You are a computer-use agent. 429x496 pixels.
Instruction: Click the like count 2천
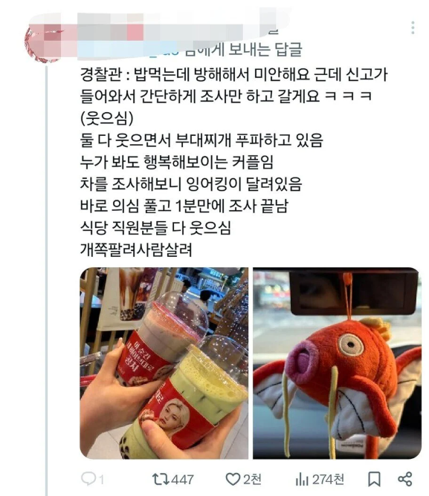(x=252, y=480)
